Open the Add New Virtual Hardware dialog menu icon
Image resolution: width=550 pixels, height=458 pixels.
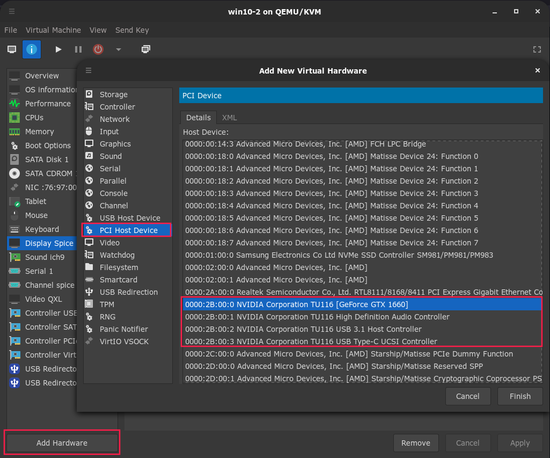(x=89, y=70)
